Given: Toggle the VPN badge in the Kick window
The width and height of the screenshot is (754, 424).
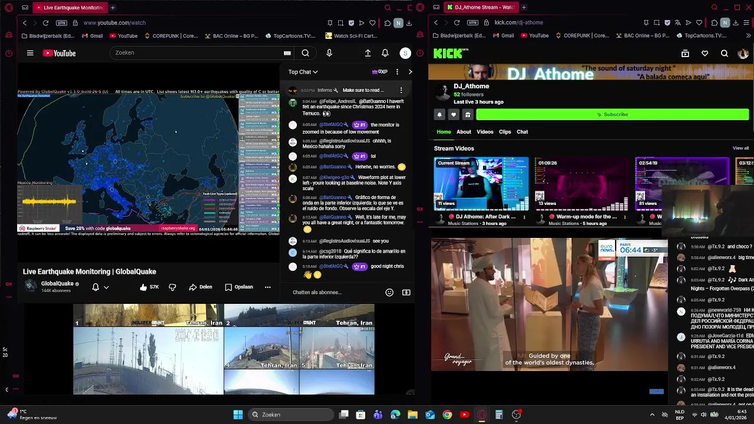Looking at the screenshot, I should click(x=472, y=22).
